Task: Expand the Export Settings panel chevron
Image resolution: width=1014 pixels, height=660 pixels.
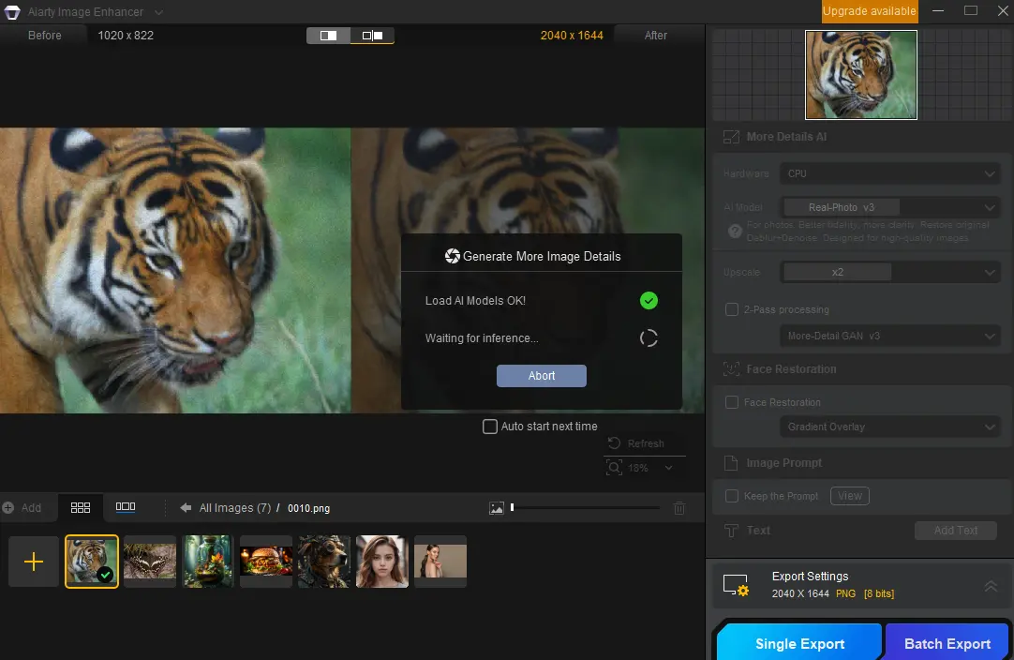Action: [990, 586]
